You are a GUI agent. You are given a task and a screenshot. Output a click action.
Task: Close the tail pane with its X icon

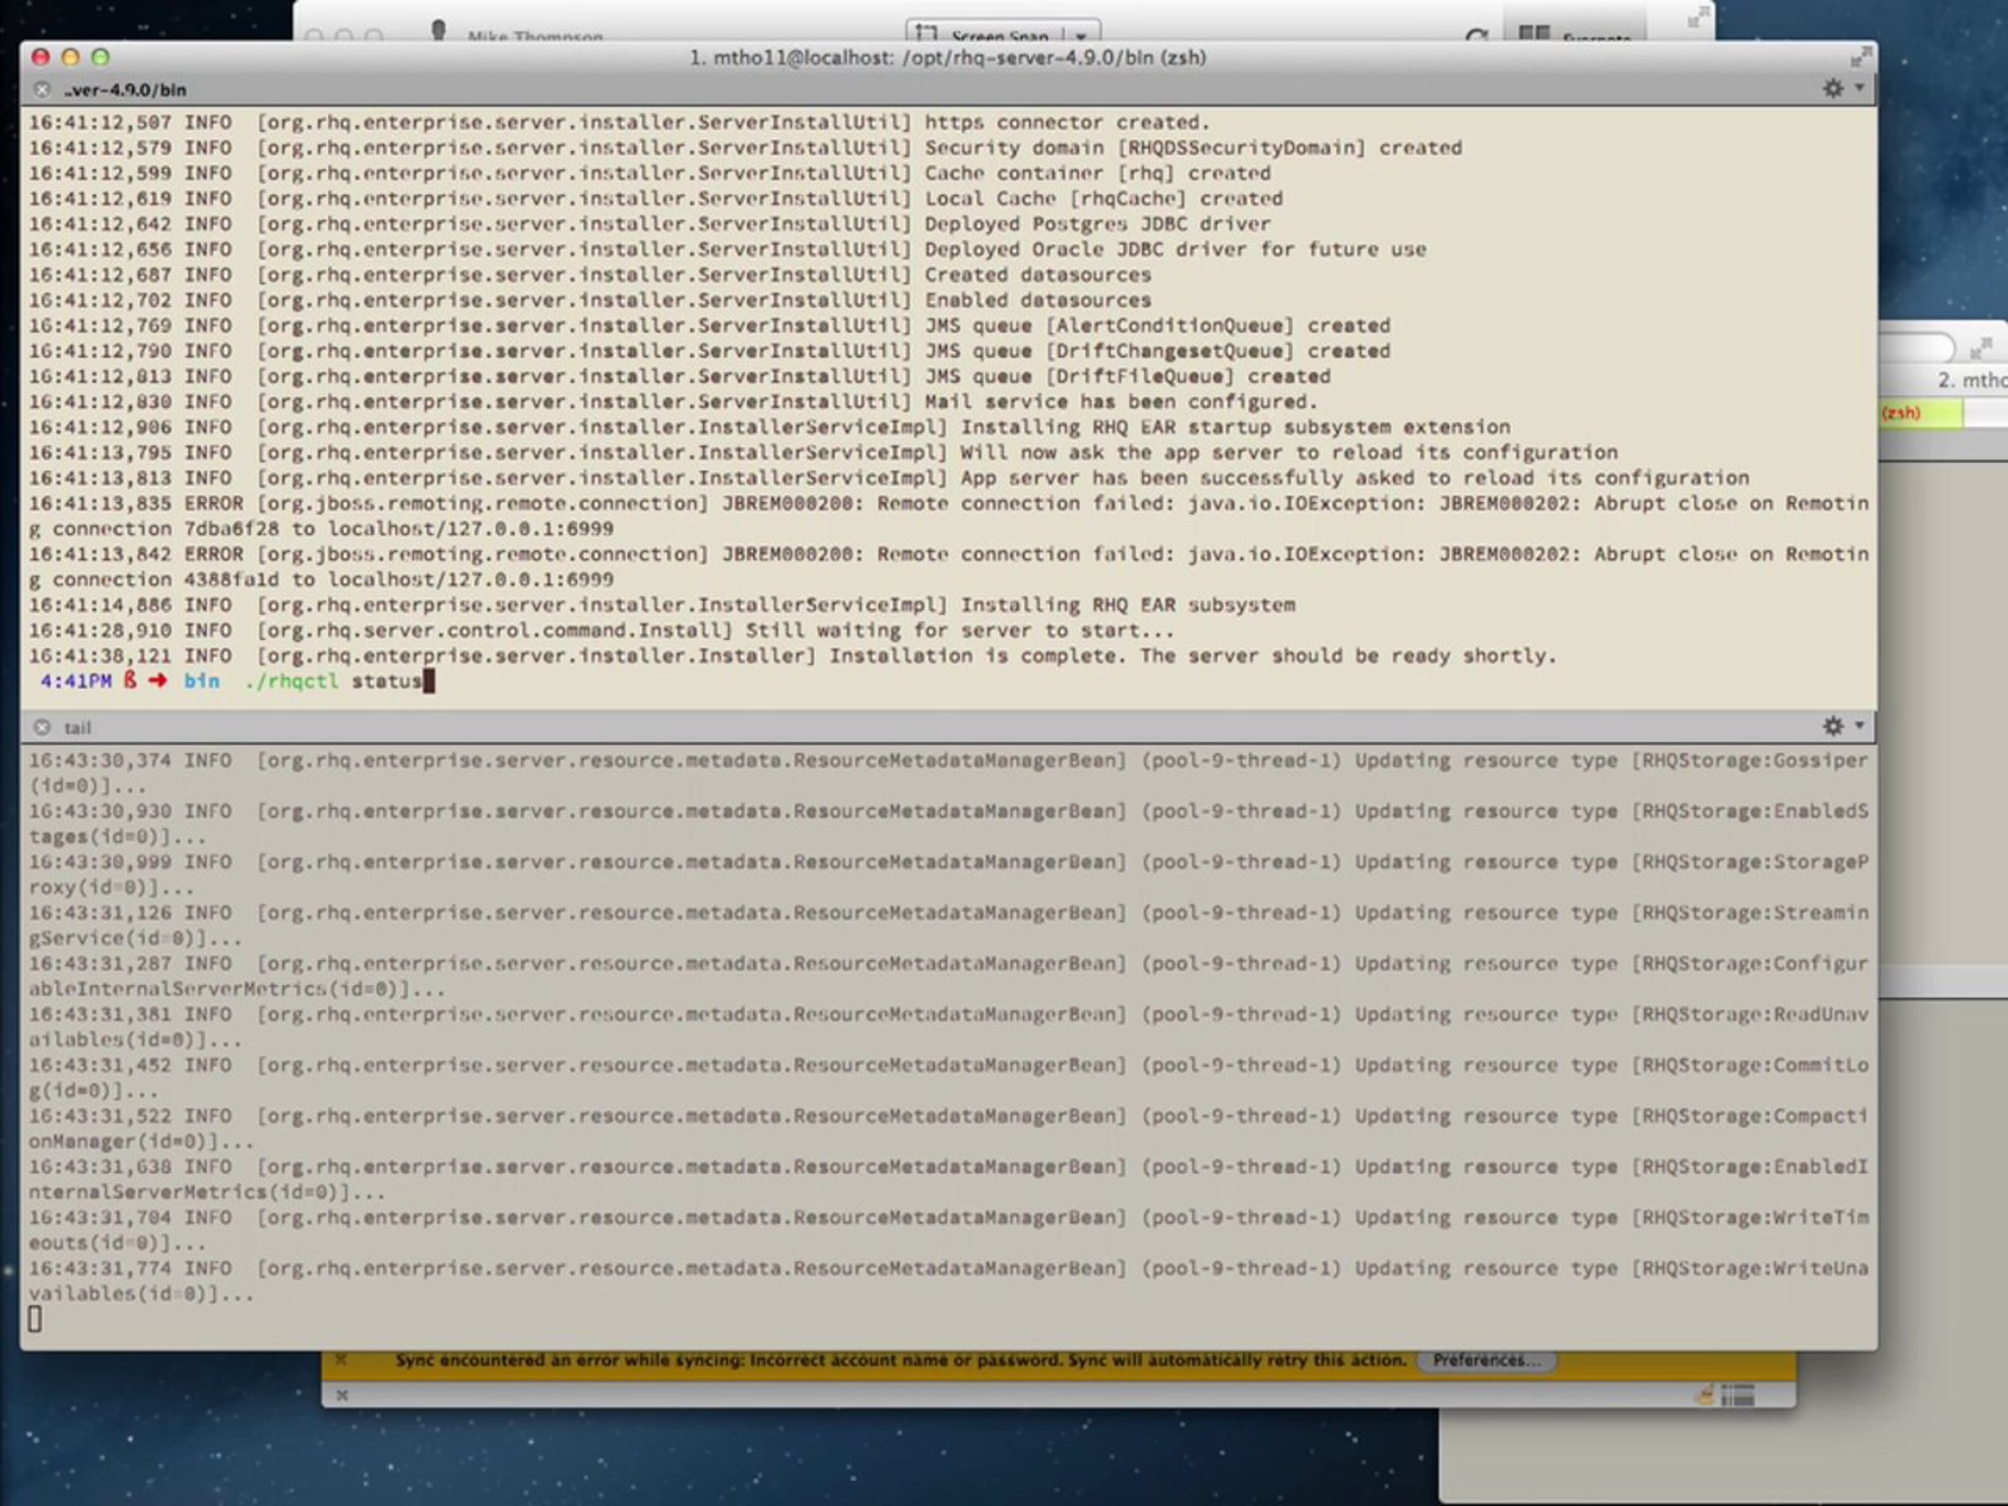[x=42, y=727]
